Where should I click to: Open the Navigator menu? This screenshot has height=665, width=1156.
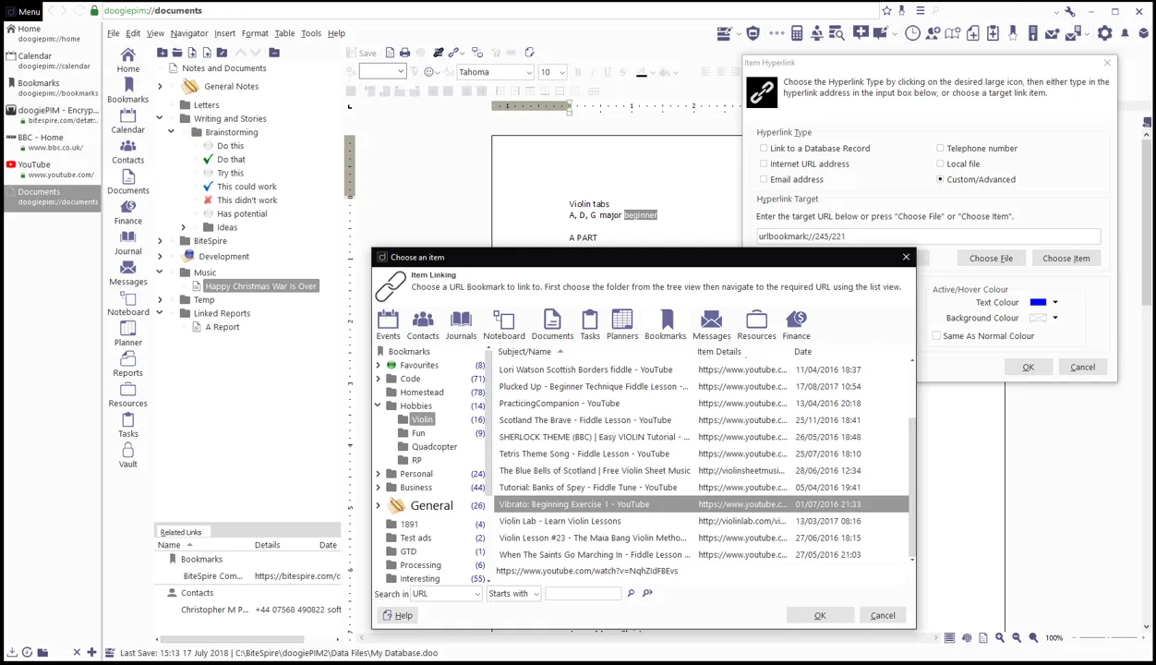point(188,33)
